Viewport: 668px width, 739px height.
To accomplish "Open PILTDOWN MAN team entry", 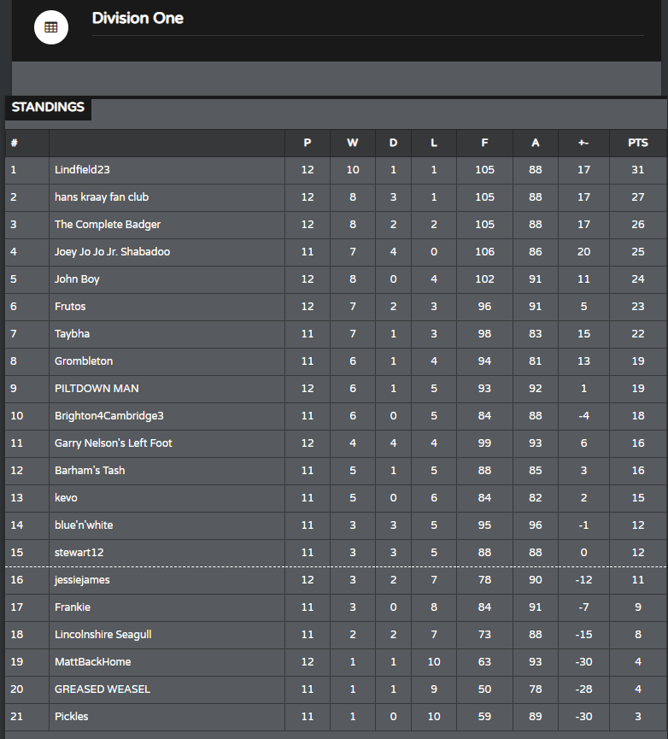I will click(x=97, y=389).
